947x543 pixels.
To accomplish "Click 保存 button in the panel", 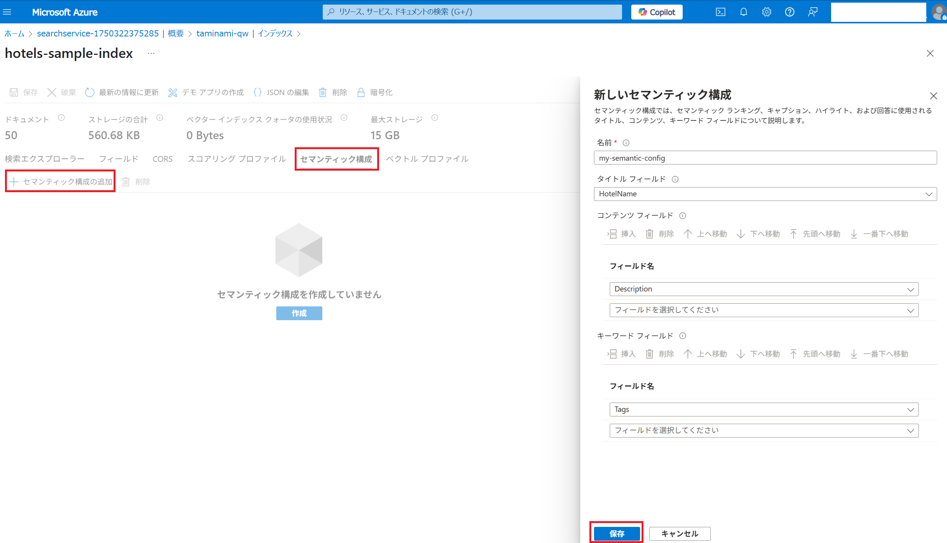I will pos(616,533).
